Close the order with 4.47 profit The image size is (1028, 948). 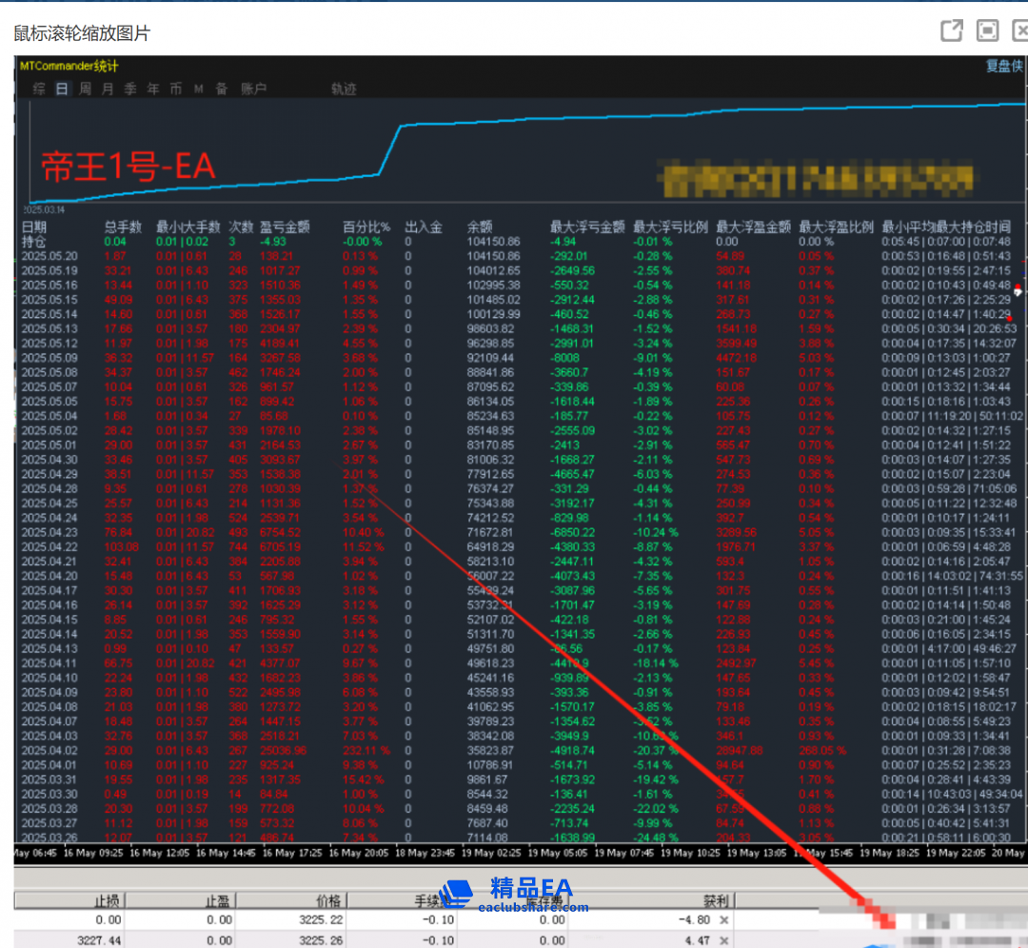pos(724,940)
